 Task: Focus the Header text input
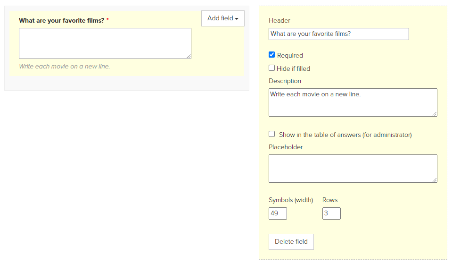coord(339,34)
